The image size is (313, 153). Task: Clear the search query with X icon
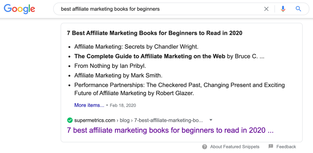tap(266, 9)
